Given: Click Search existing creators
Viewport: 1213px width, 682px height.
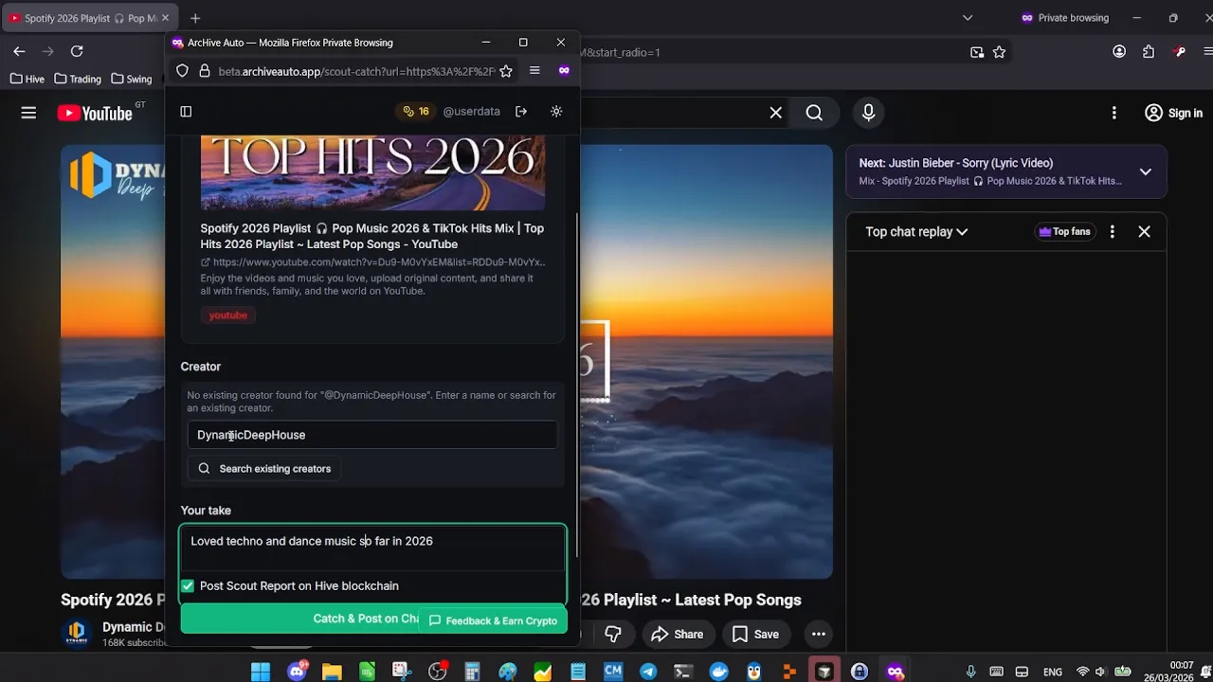Looking at the screenshot, I should [x=263, y=468].
